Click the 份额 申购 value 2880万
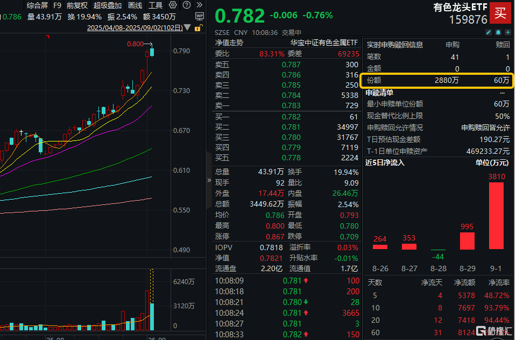The width and height of the screenshot is (516, 340). [x=447, y=80]
